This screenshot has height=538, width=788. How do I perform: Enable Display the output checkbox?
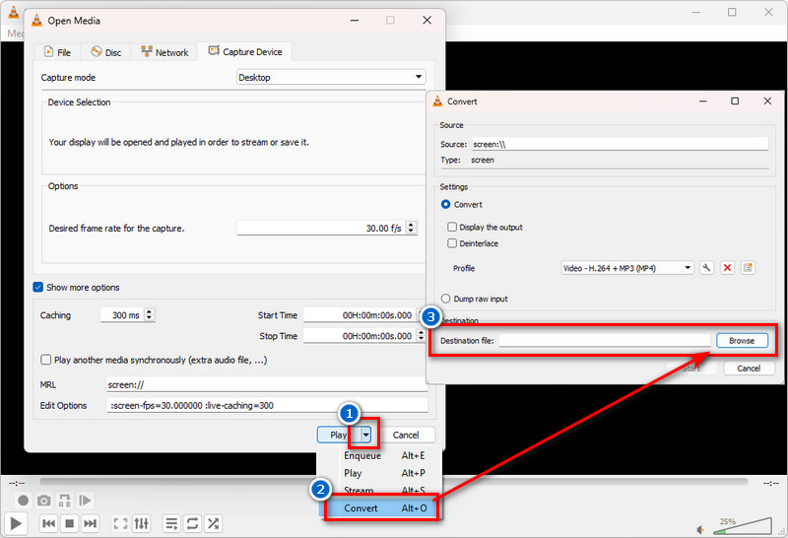tap(452, 227)
